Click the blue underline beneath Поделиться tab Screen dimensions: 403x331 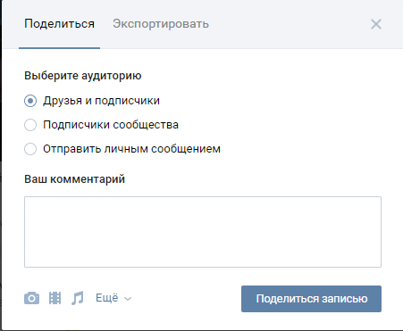pyautogui.click(x=59, y=48)
